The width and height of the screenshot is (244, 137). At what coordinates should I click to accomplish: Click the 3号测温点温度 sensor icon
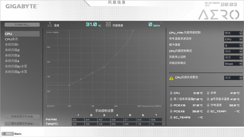click(x=208, y=99)
